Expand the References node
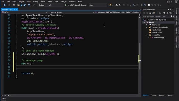This screenshot has width=179, height=101. click(147, 25)
